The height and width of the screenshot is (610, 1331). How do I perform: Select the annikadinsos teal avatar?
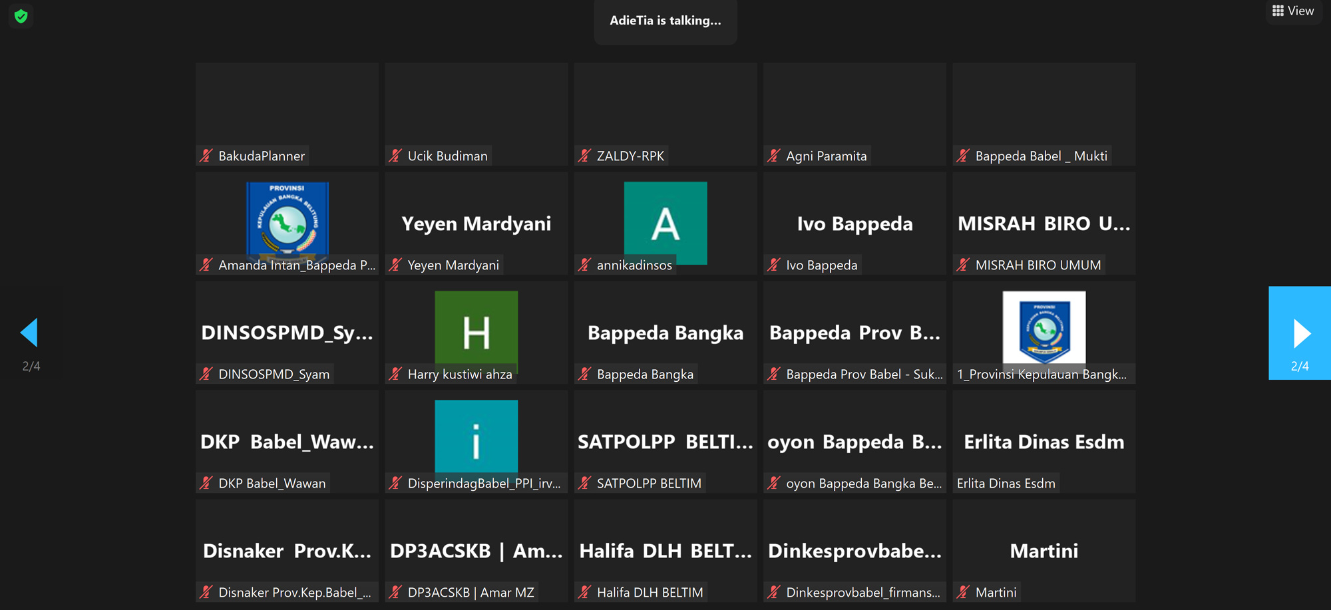(x=665, y=222)
